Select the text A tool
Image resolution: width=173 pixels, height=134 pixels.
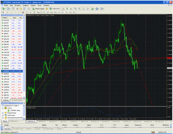[30, 12]
